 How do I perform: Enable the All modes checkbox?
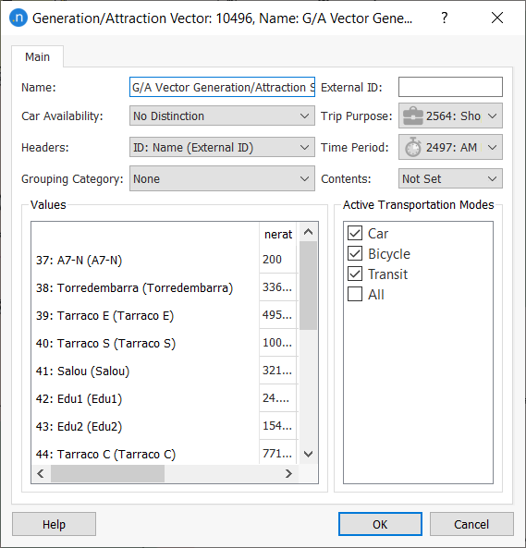[355, 294]
